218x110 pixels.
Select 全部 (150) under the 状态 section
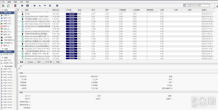[7, 13]
